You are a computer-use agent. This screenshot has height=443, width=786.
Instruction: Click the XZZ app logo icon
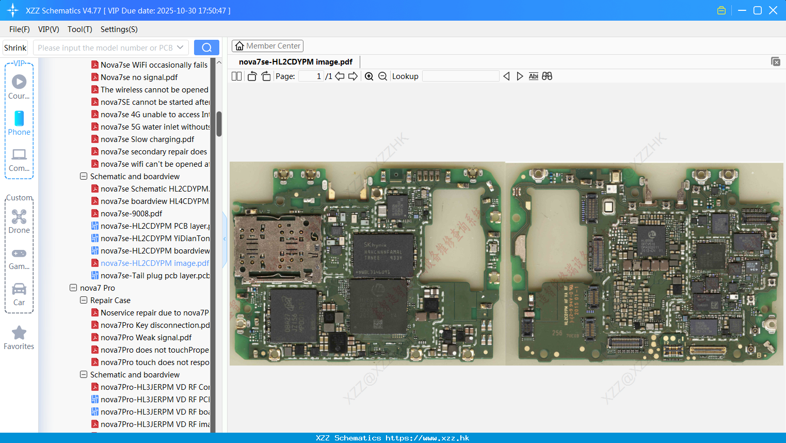(x=13, y=10)
